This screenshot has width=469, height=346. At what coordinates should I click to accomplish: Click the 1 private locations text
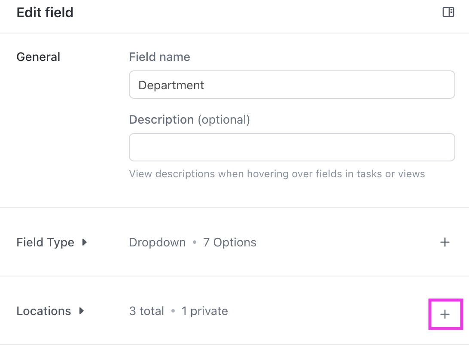(204, 311)
